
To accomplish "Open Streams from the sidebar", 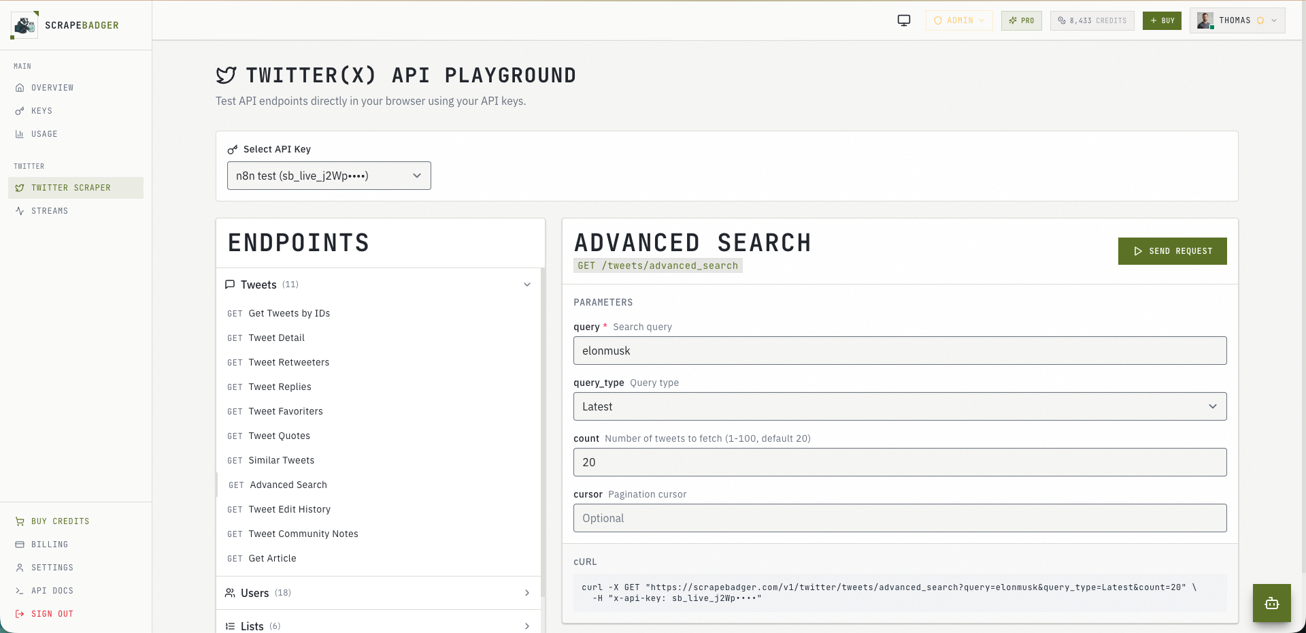I will 49,211.
